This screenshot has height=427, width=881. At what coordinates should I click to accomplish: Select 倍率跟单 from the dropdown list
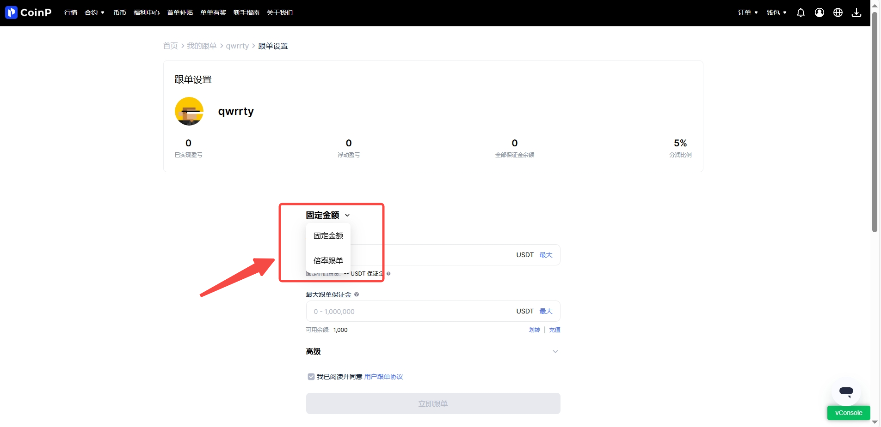click(328, 261)
